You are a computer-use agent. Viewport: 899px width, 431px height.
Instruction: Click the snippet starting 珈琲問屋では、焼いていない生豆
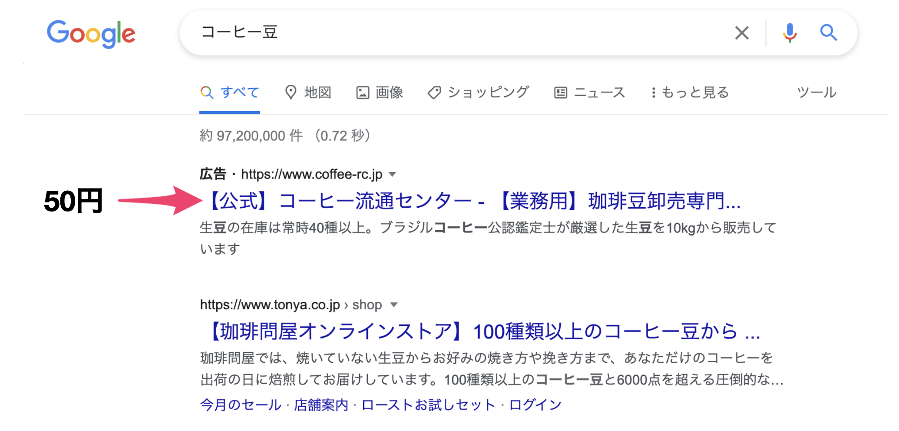492,368
